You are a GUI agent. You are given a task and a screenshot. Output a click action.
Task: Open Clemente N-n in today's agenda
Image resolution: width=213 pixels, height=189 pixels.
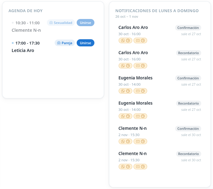[x=26, y=30]
